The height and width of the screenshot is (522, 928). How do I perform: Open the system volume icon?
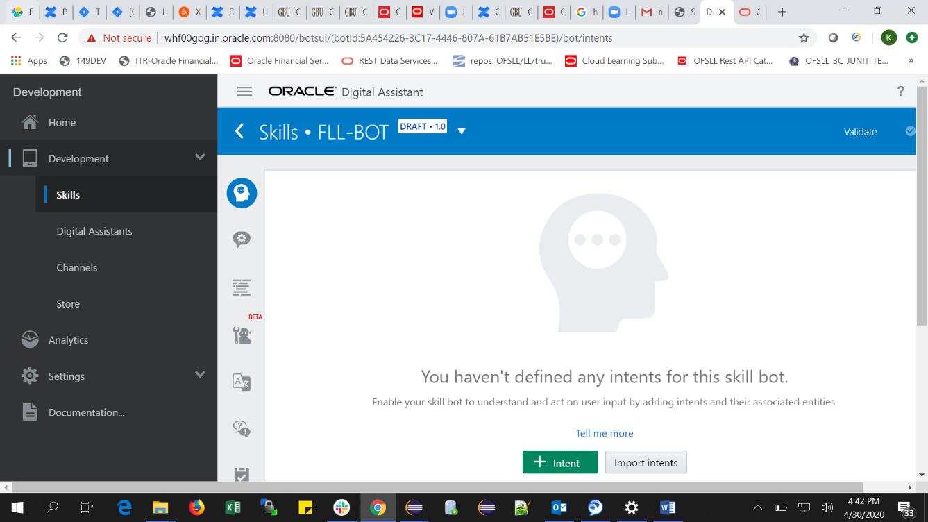pyautogui.click(x=827, y=507)
